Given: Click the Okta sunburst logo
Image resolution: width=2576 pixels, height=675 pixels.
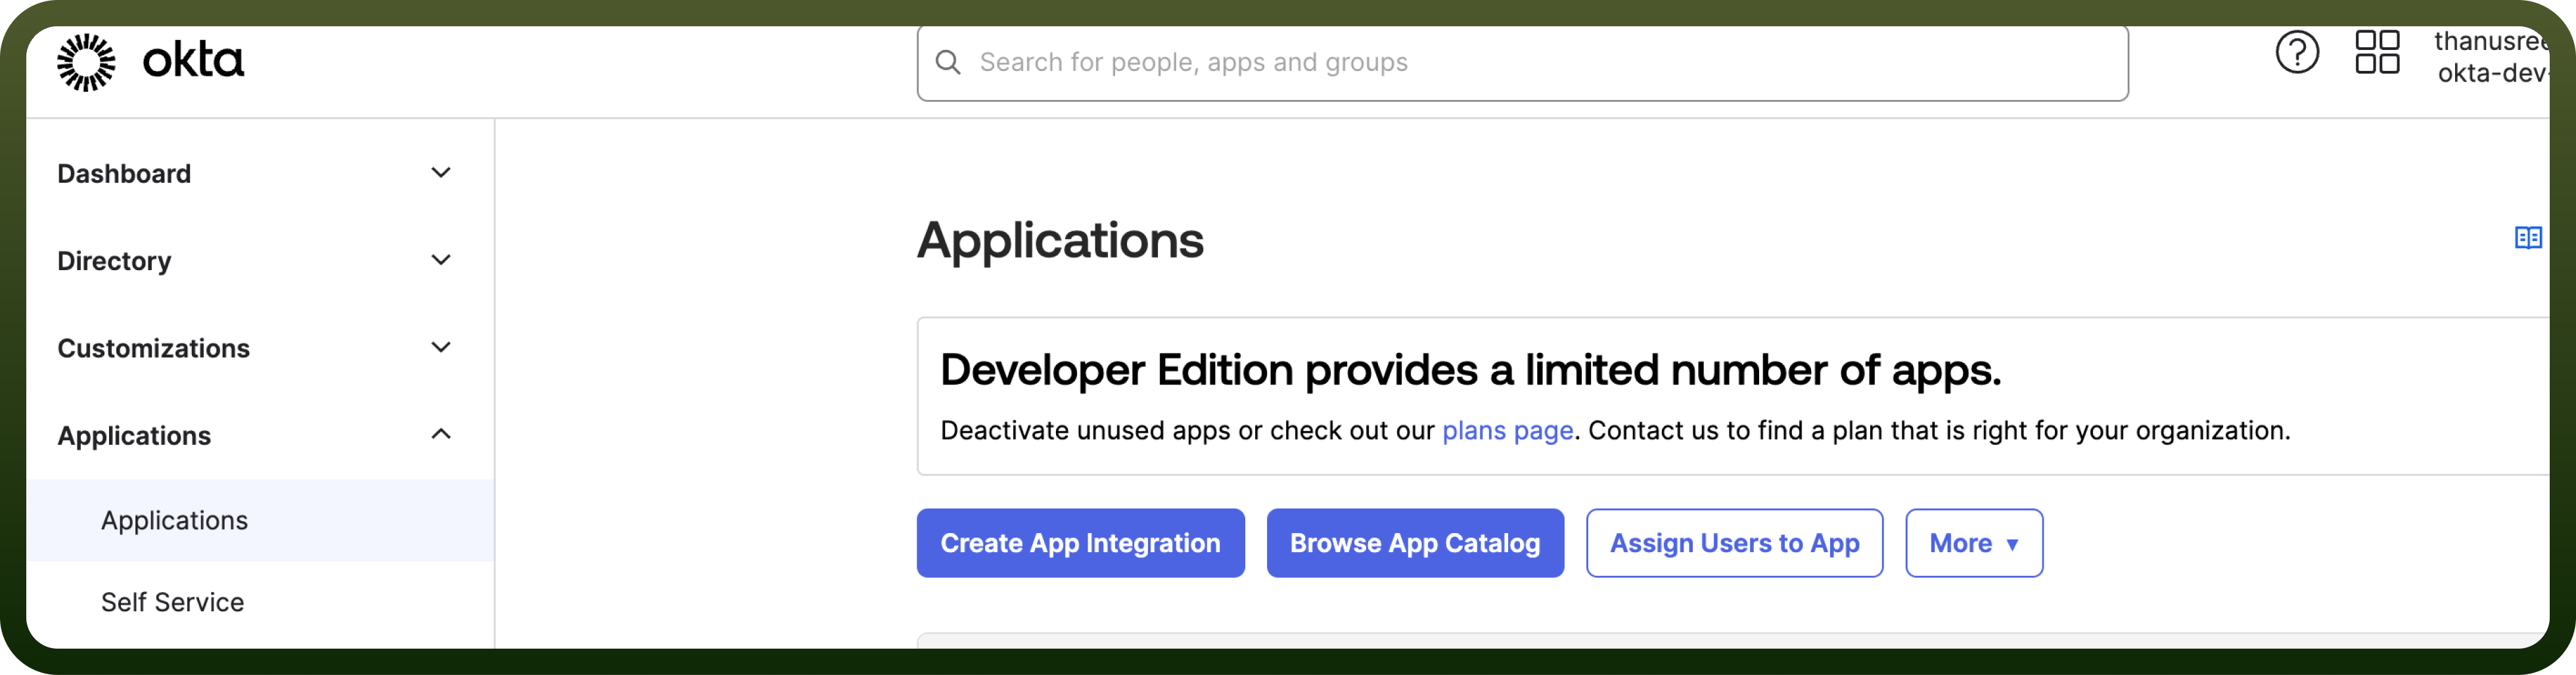Looking at the screenshot, I should point(86,62).
